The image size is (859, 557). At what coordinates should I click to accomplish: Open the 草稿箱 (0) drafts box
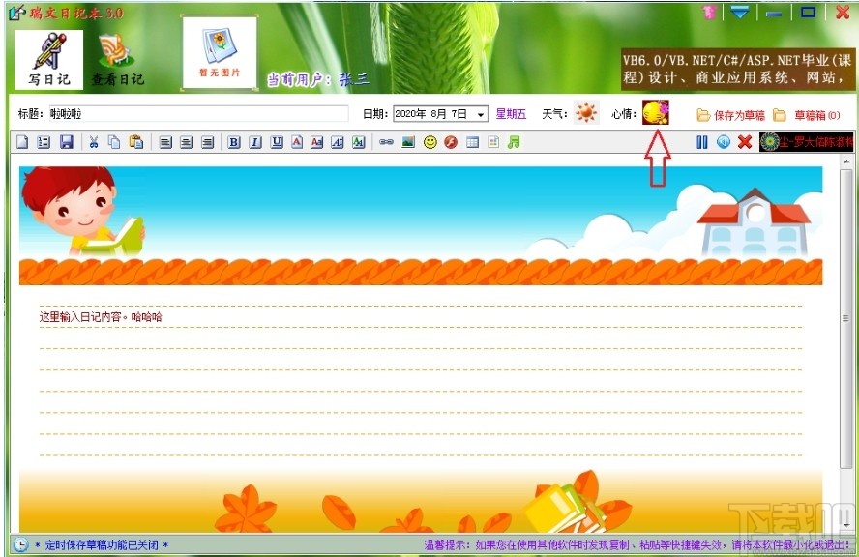pyautogui.click(x=807, y=115)
